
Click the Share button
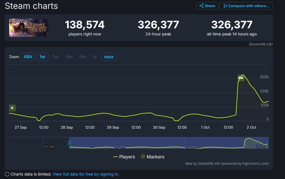[x=207, y=6]
